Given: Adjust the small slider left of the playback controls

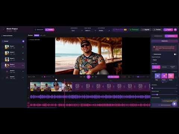Looking at the screenshot, I should point(47,77).
